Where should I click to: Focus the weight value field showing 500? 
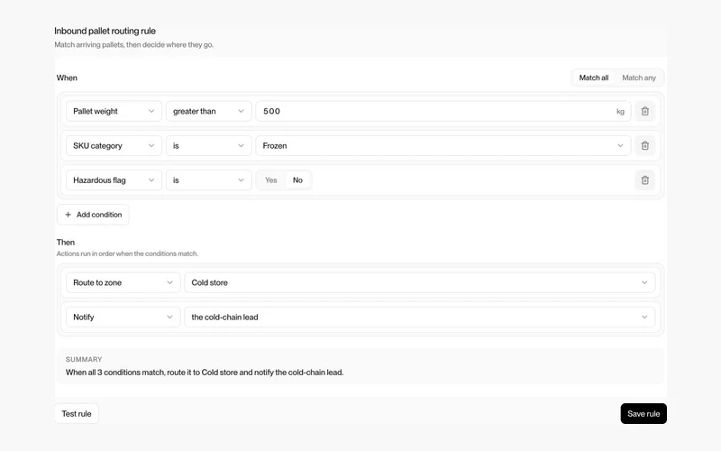[443, 111]
